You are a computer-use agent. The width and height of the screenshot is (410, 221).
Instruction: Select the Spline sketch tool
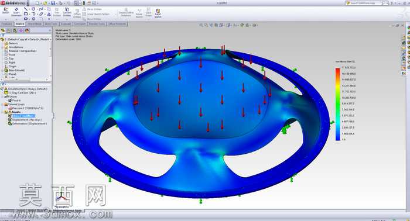pyautogui.click(x=41, y=9)
